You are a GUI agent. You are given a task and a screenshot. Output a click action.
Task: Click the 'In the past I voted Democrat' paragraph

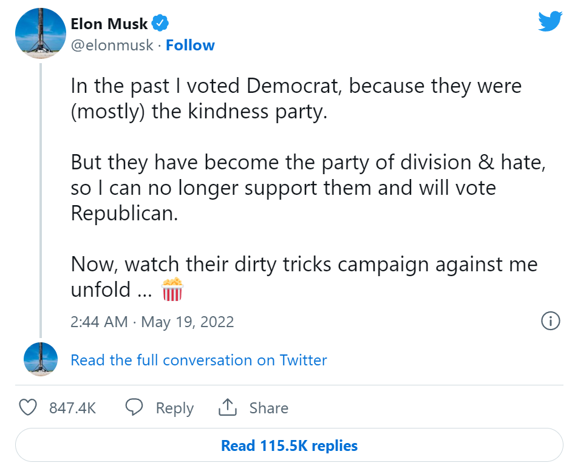(296, 99)
